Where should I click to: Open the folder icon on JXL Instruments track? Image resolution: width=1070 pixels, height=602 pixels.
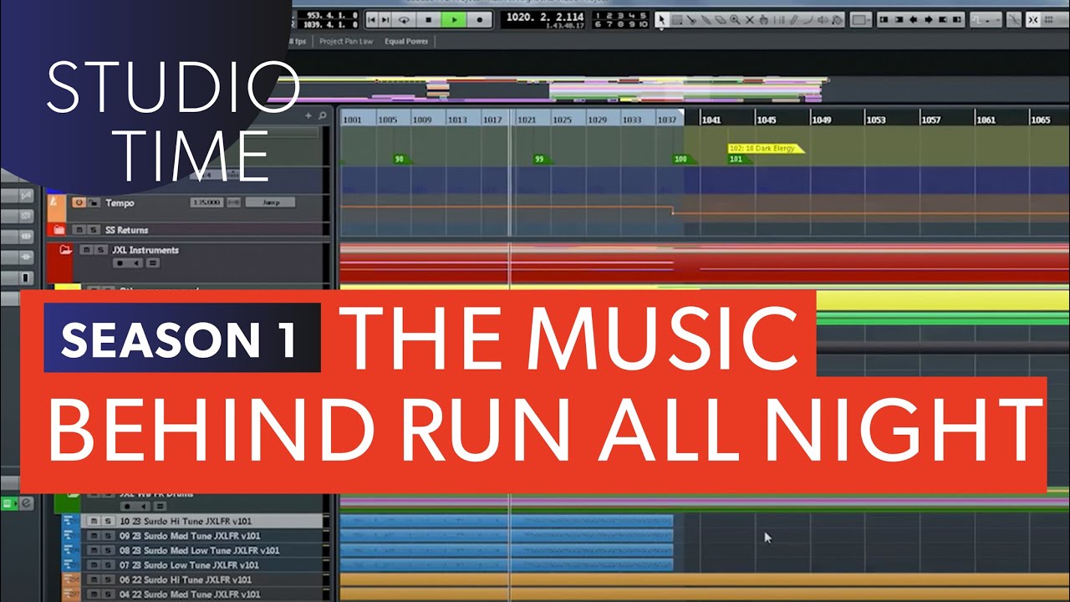(x=66, y=250)
